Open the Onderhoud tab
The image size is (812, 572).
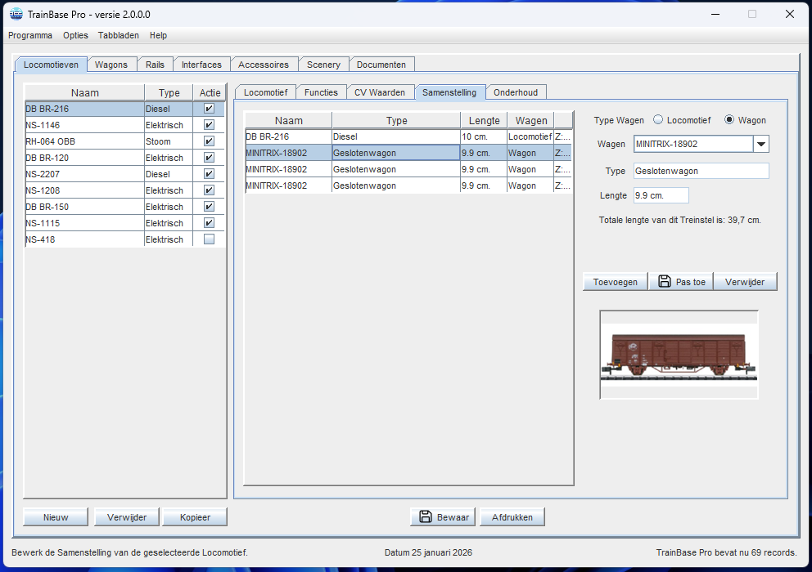tap(516, 92)
